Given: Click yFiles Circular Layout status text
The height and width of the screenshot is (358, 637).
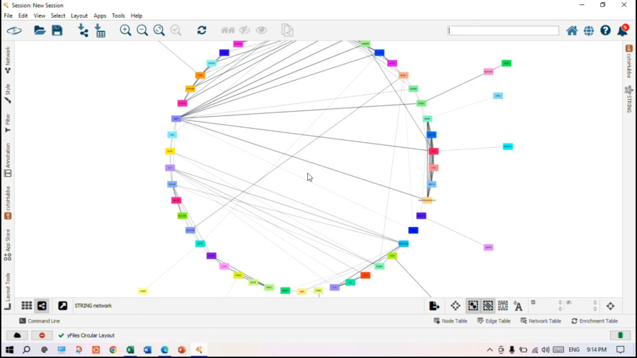Looking at the screenshot, I should (91, 335).
